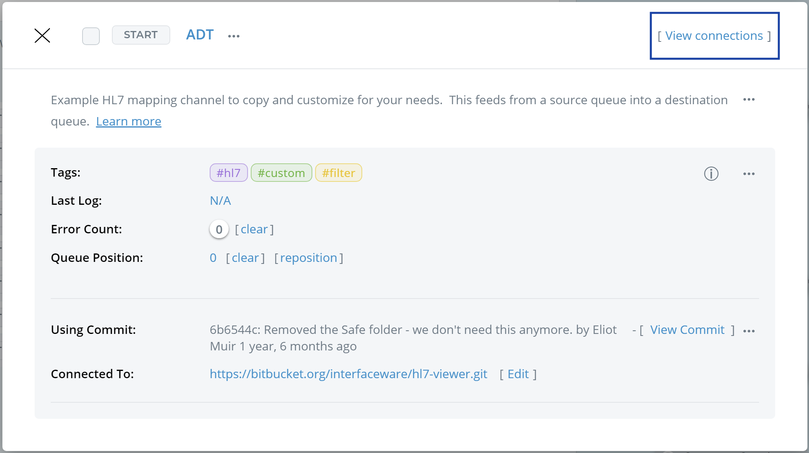Open View Commit link

coord(687,330)
